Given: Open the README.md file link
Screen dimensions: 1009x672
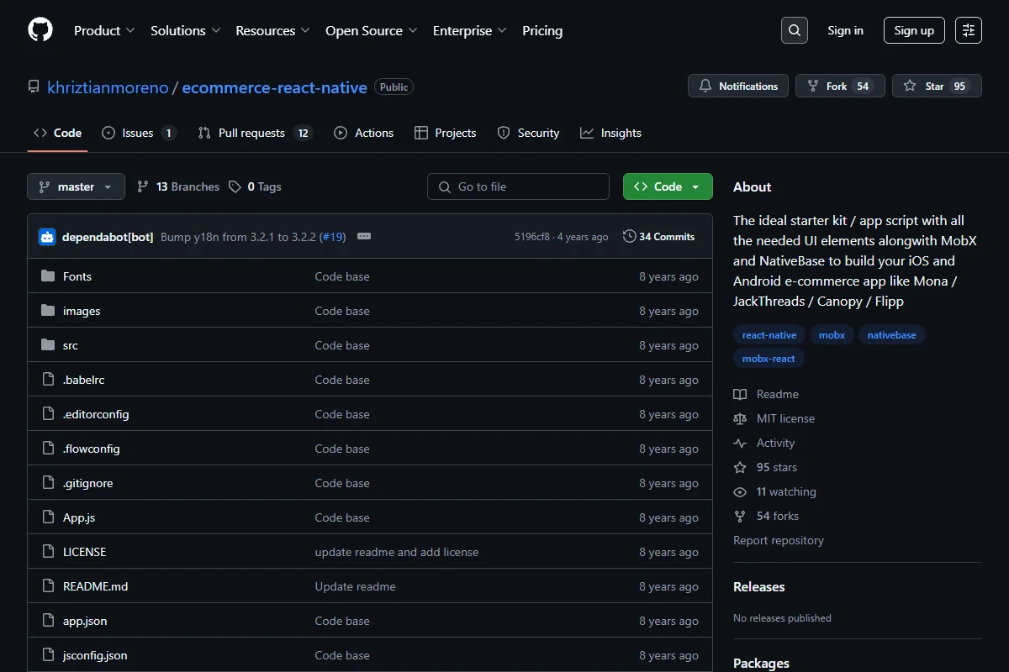Looking at the screenshot, I should click(95, 586).
